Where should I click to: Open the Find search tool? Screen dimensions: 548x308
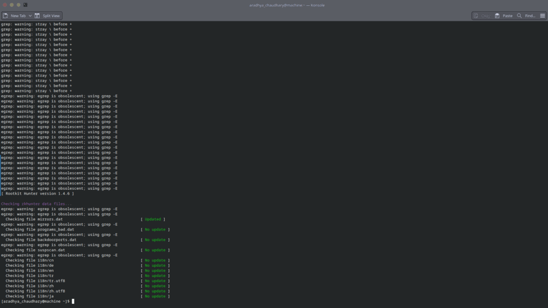[x=527, y=16]
